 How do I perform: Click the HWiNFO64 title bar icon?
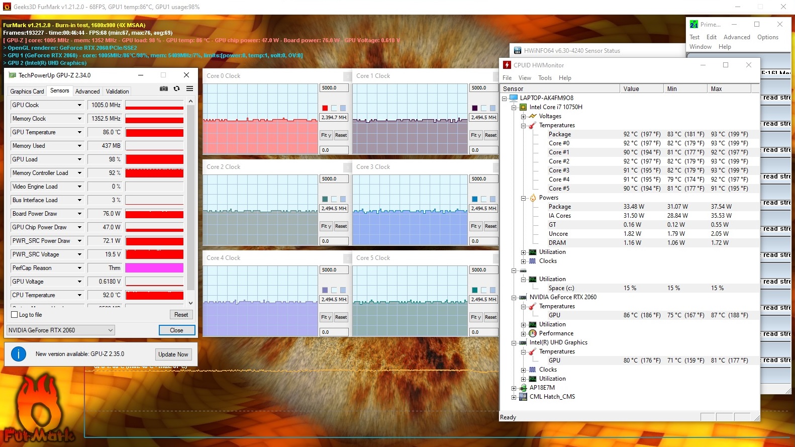(518, 51)
